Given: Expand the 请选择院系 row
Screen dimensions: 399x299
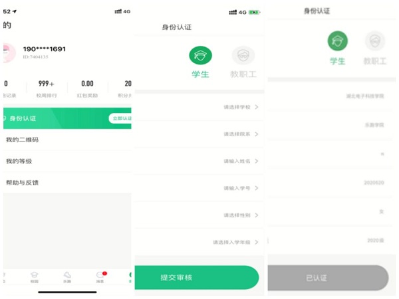Looking at the screenshot, I should [x=199, y=134].
